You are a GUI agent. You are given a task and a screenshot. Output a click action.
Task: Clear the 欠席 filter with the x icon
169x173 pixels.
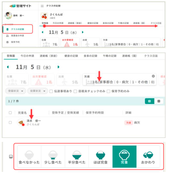(153, 76)
